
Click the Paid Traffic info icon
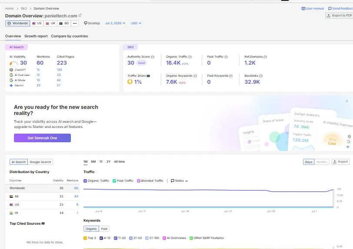(x=226, y=57)
